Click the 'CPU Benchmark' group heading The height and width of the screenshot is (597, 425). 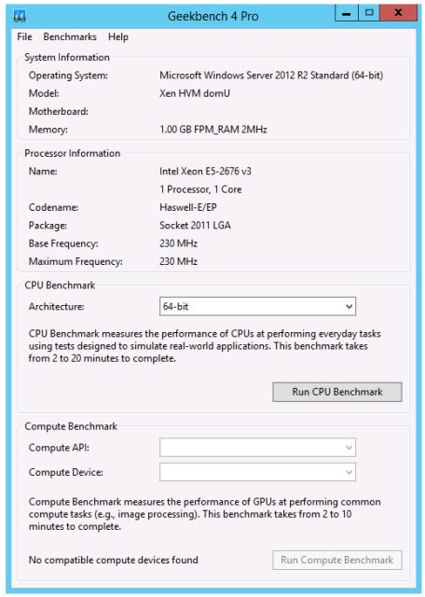click(60, 285)
